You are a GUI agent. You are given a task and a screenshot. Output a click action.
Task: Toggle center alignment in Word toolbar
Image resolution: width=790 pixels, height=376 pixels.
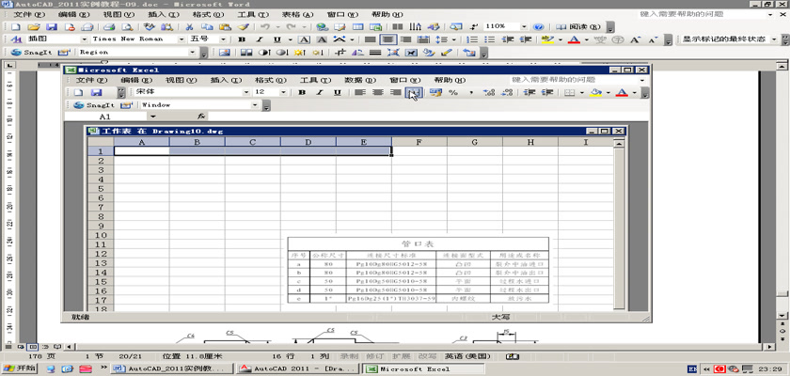tap(387, 39)
